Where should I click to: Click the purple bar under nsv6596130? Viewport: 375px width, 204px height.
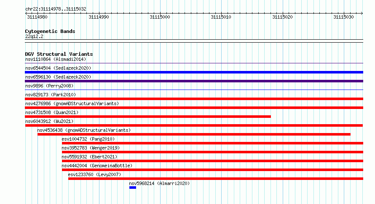tap(194, 81)
